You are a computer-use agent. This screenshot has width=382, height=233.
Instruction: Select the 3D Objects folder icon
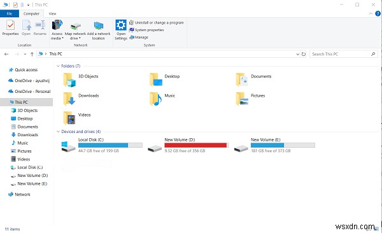(x=69, y=80)
